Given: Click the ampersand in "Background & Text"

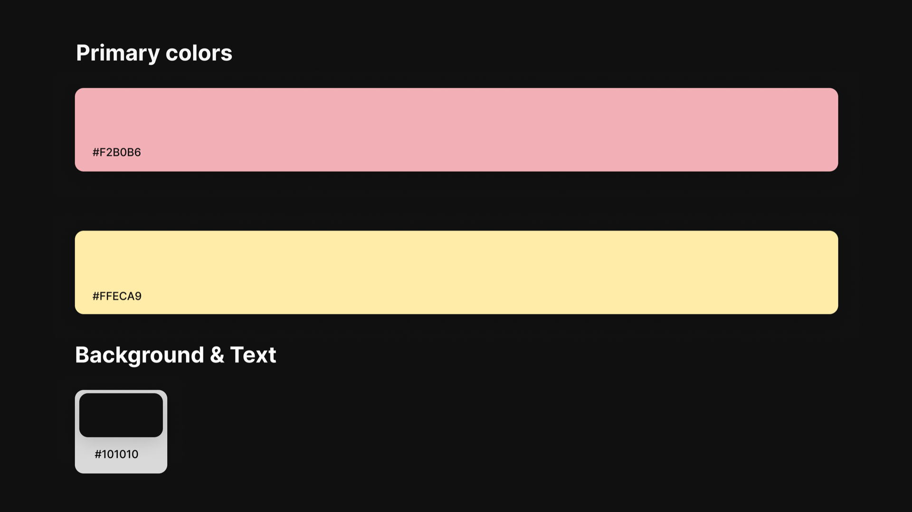Looking at the screenshot, I should tap(217, 355).
